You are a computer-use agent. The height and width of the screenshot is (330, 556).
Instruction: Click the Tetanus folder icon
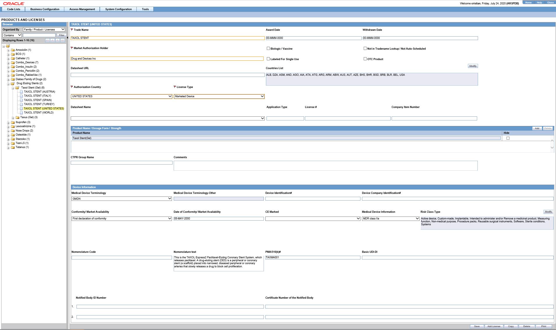(x=13, y=147)
